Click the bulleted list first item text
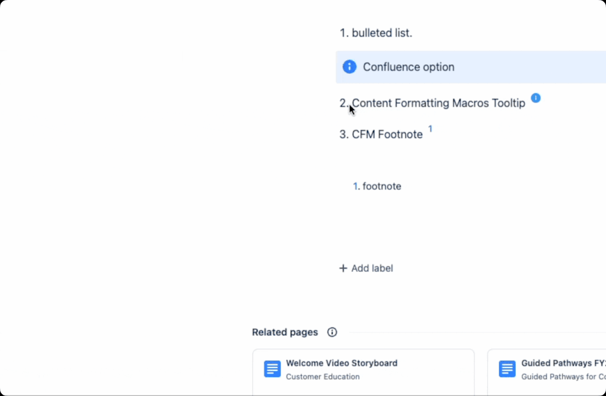This screenshot has height=396, width=606. 382,33
